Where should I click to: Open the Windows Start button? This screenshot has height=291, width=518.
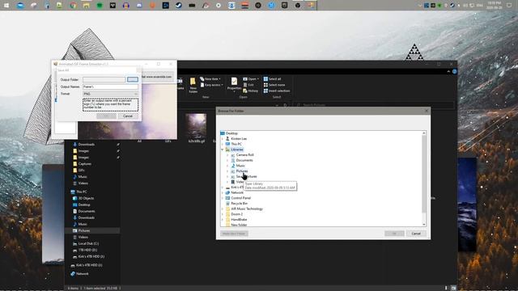coord(6,6)
